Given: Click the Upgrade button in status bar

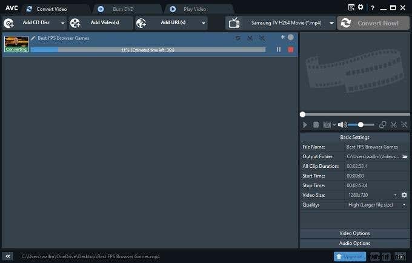Looking at the screenshot, I should click(350, 256).
